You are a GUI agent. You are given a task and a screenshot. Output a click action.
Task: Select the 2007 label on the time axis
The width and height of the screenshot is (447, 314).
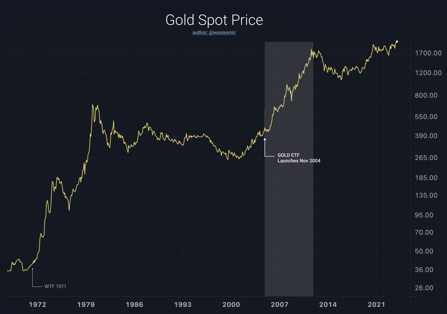280,305
